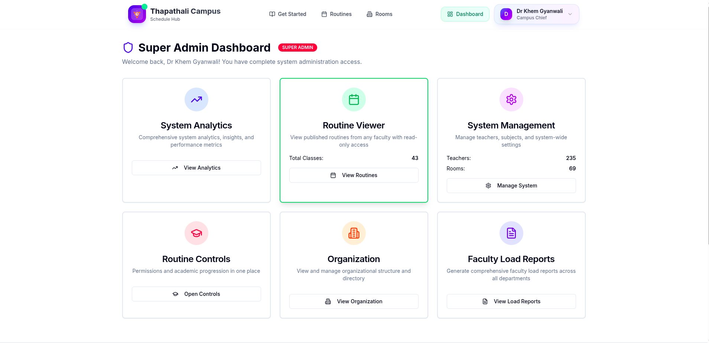The width and height of the screenshot is (709, 343).
Task: Click the Super Admin Dashboard title
Action: [x=205, y=48]
